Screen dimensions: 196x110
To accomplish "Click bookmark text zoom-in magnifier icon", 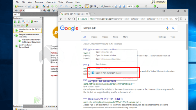I will tap(24, 22).
